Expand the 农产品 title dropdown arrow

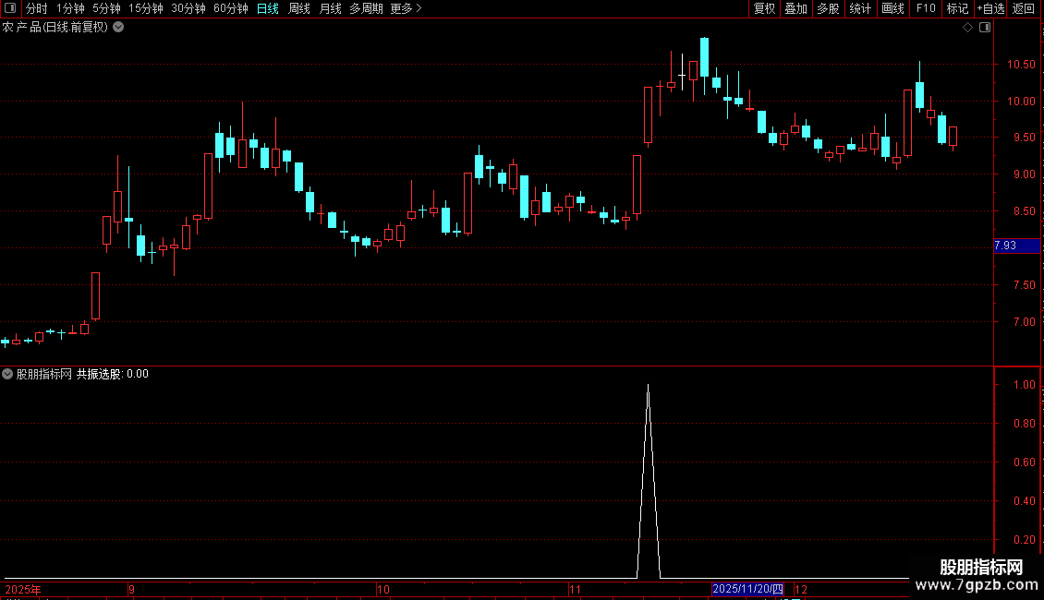point(118,28)
